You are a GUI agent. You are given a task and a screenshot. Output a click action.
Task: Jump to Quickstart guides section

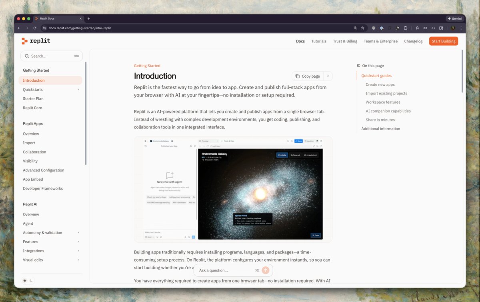point(376,76)
